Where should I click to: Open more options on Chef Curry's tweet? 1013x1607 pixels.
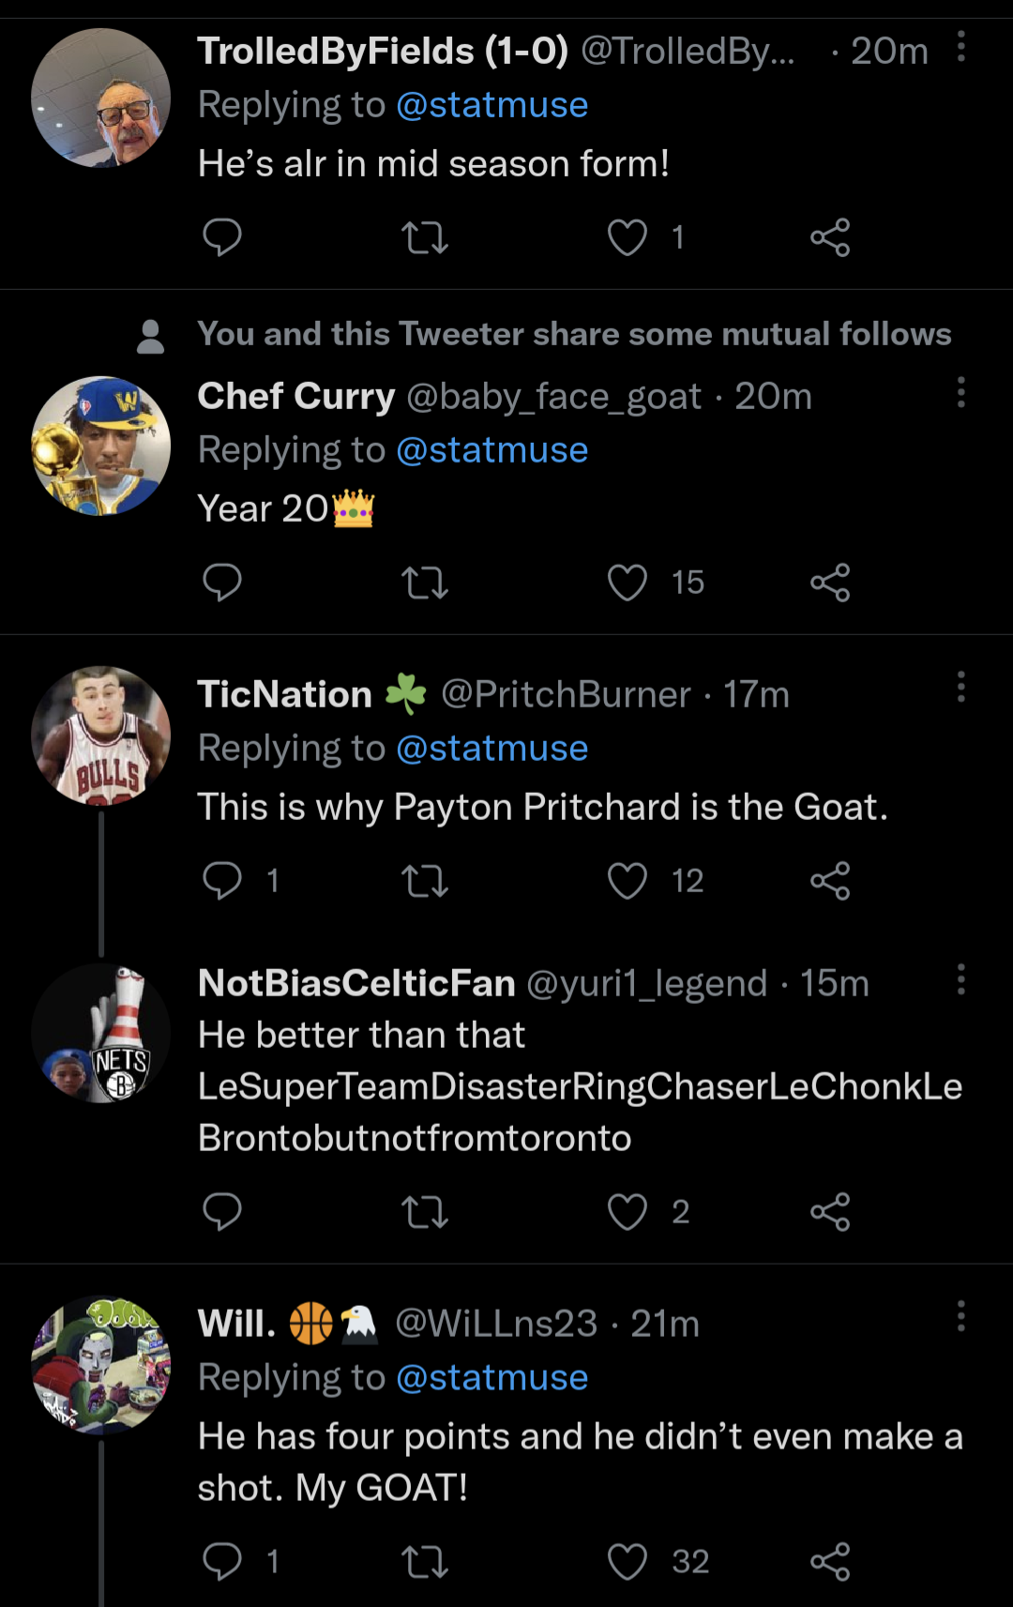[961, 392]
